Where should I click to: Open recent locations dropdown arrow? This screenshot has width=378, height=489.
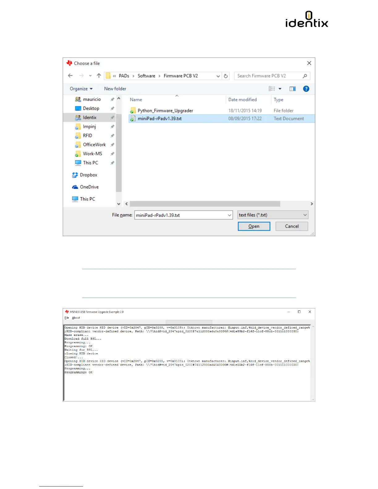90,76
